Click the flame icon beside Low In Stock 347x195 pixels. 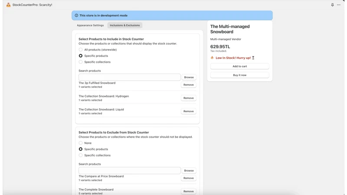(x=212, y=58)
